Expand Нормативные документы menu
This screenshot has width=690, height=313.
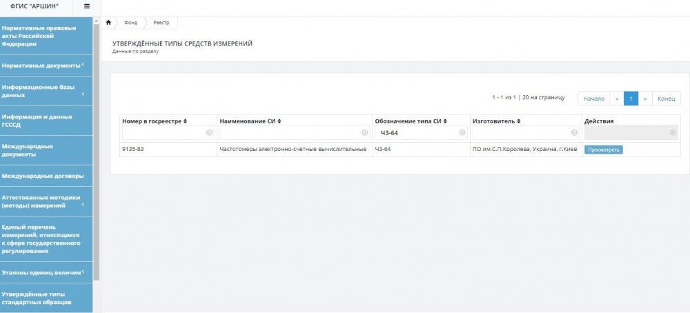click(46, 65)
